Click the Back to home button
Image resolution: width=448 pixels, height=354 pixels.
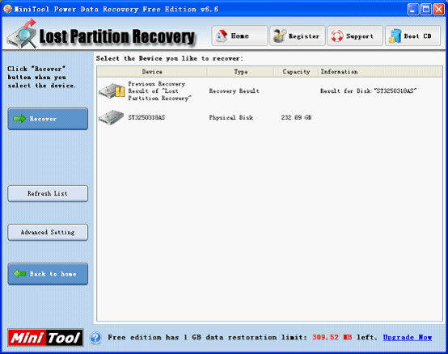[x=48, y=274]
